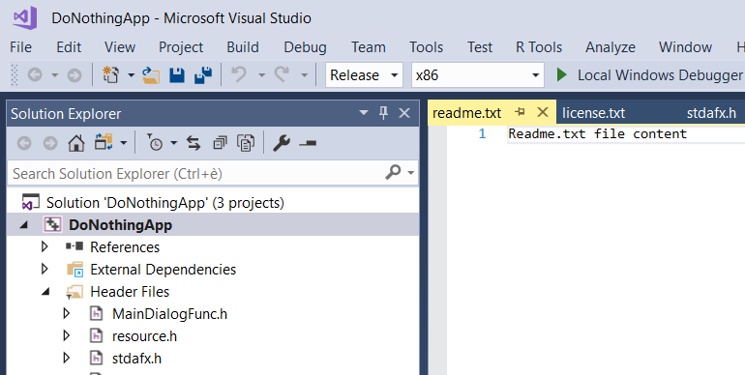Open the Analyze menu
Image resolution: width=745 pixels, height=375 pixels.
611,47
